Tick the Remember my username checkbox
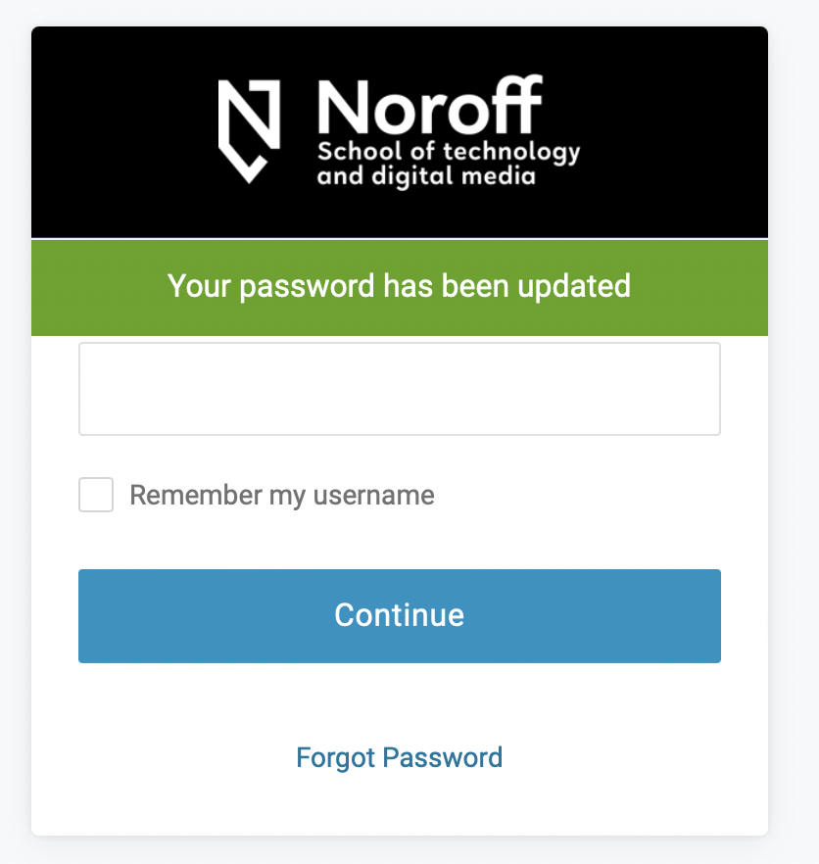The width and height of the screenshot is (819, 864). point(96,495)
